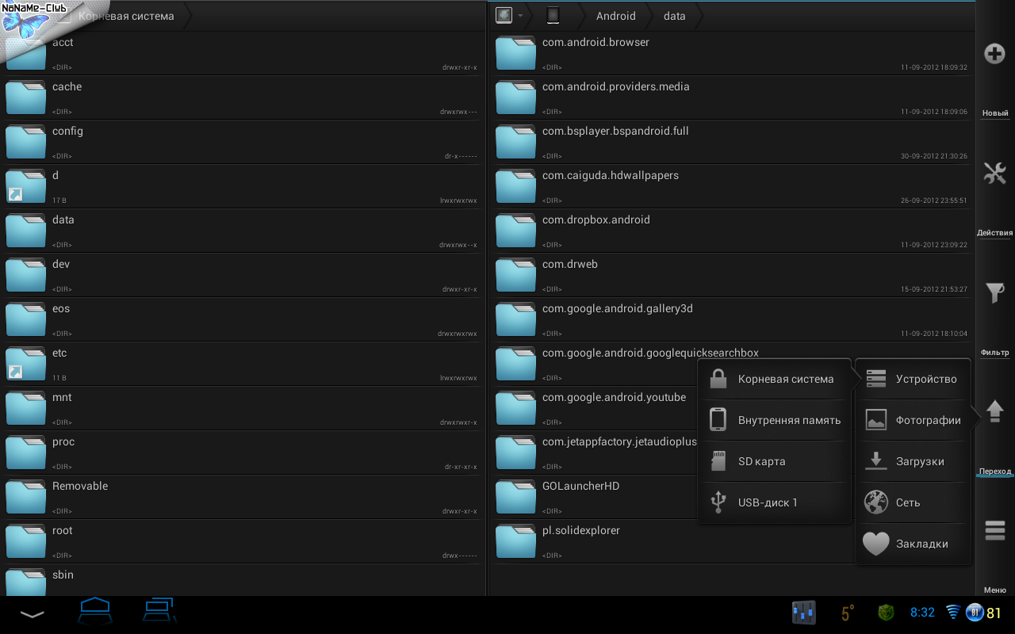The width and height of the screenshot is (1015, 634).
Task: Click the Android breadcrumb segment
Action: tap(615, 16)
